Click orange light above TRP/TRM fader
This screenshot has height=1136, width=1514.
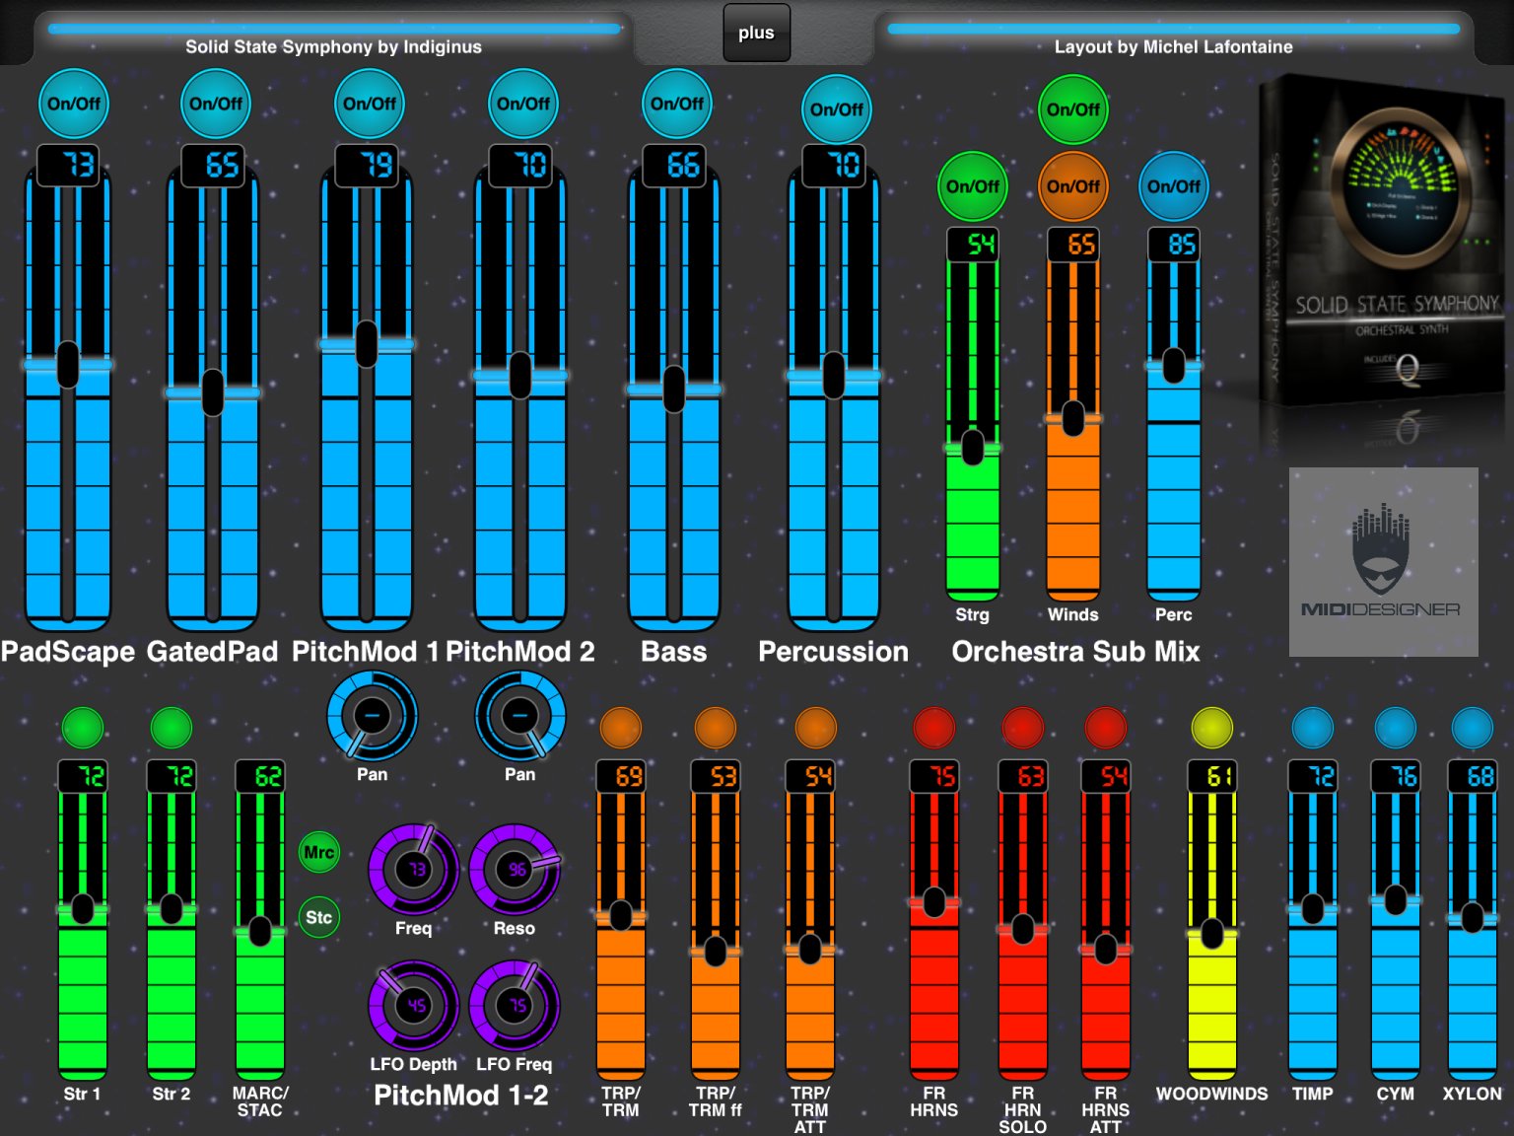coord(621,728)
